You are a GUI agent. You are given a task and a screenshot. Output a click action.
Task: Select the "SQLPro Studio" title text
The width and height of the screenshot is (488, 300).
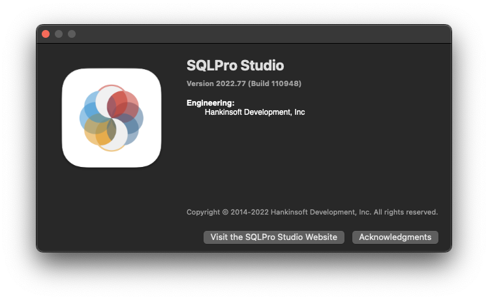236,66
